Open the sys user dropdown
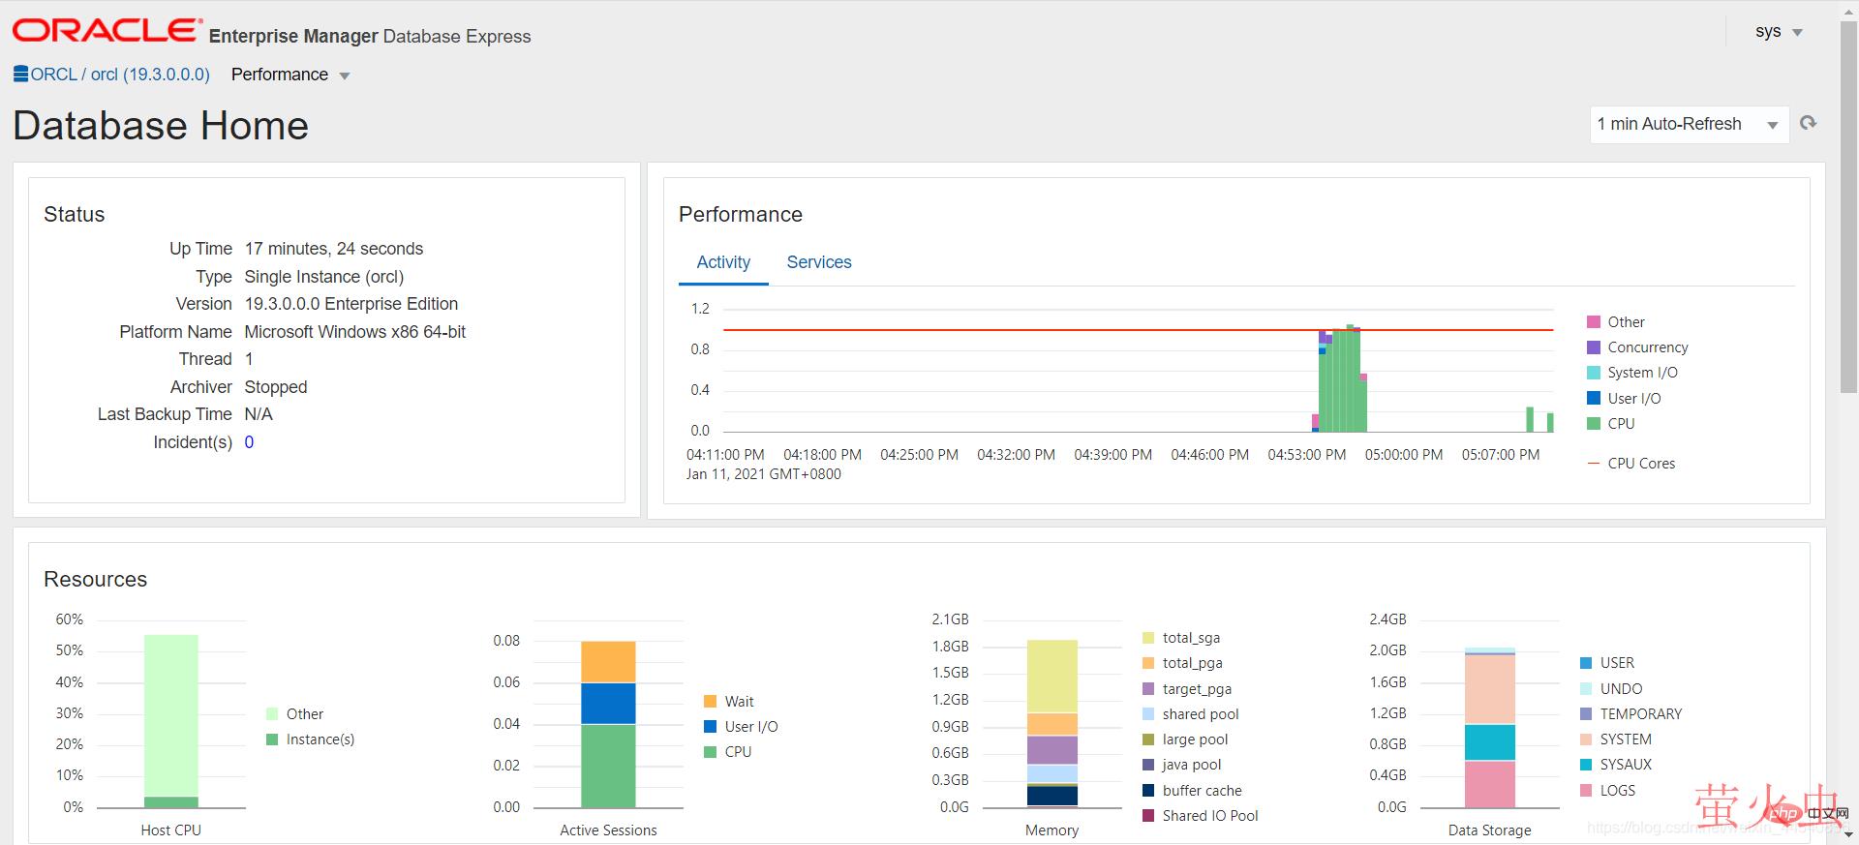Screen dimensions: 1859x845 click(1779, 32)
